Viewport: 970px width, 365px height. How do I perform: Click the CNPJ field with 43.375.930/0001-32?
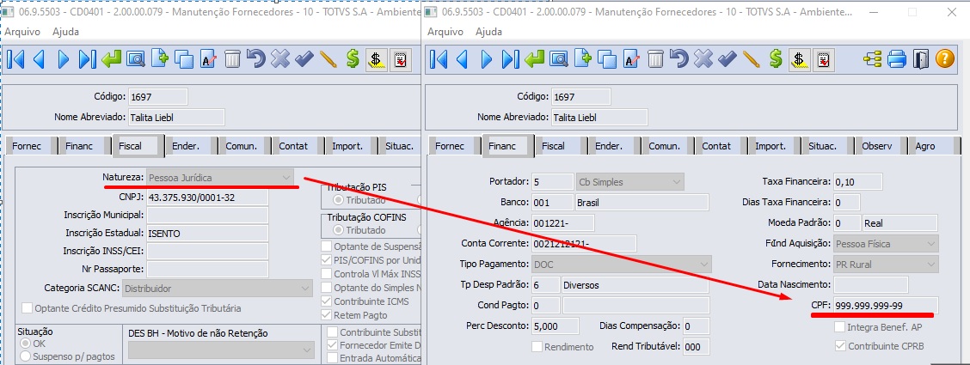click(207, 198)
